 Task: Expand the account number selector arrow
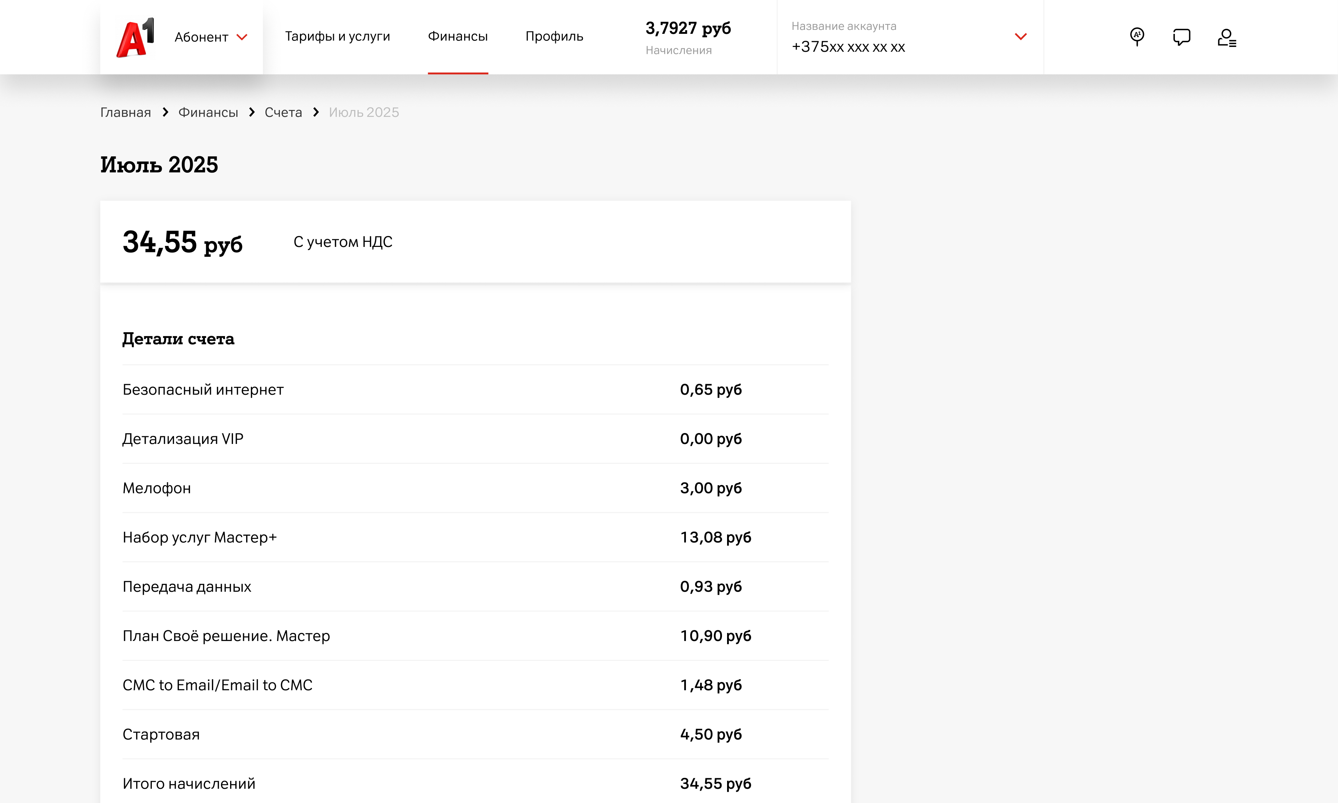[1020, 37]
